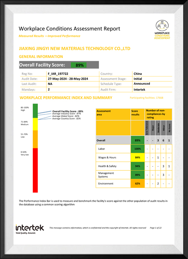
Task: Select the Last Audit value NA
Action: [x=50, y=84]
